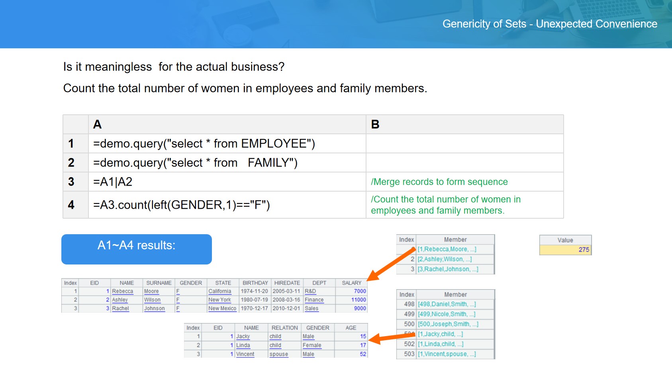Click the Finance department link
The width and height of the screenshot is (672, 378).
click(314, 300)
